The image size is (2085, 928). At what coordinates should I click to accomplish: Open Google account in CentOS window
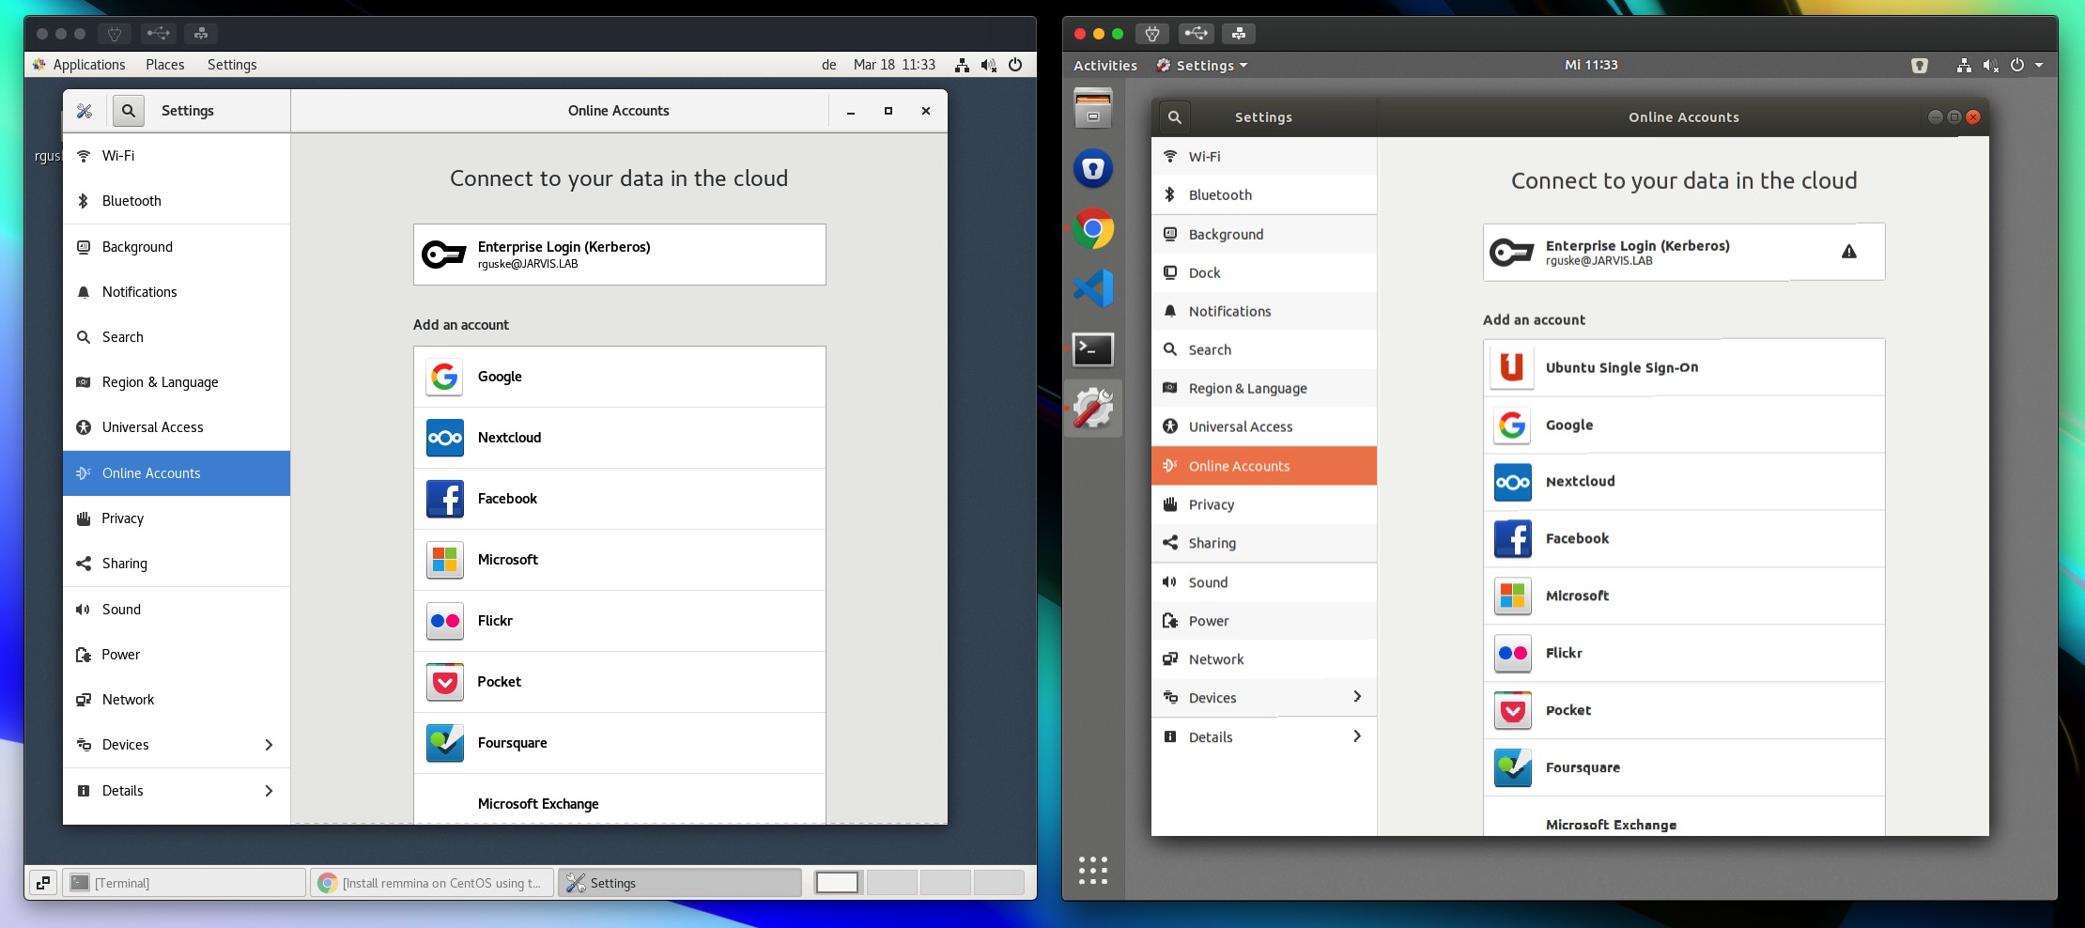coord(620,377)
